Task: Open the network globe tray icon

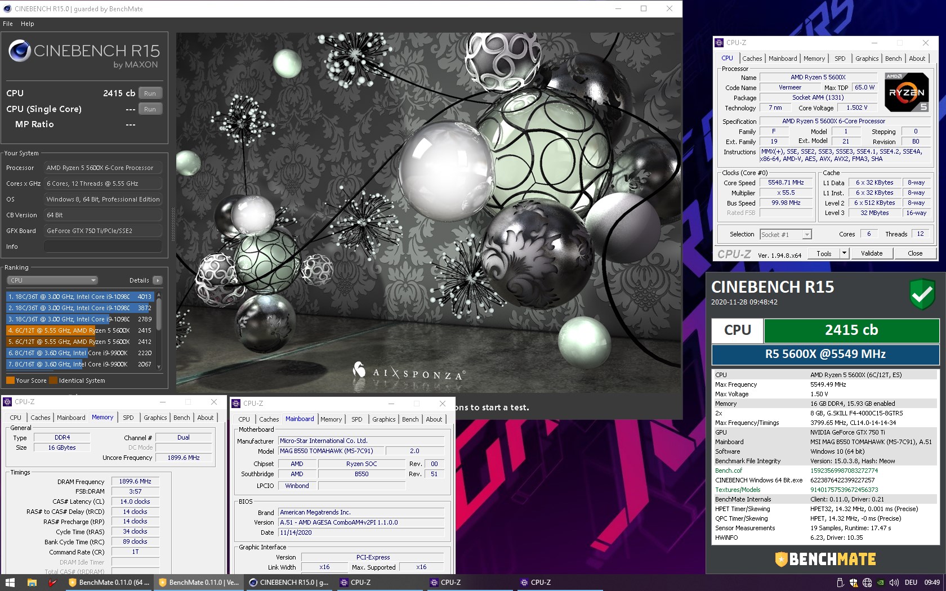Action: point(867,583)
